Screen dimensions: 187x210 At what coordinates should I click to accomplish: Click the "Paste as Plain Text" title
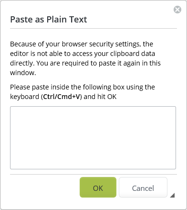point(49,20)
